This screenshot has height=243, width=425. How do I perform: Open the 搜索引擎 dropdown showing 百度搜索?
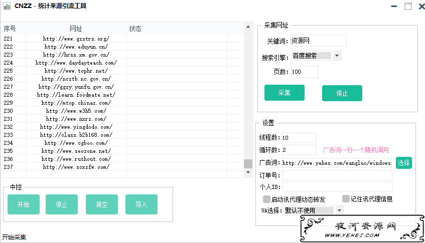click(x=316, y=56)
